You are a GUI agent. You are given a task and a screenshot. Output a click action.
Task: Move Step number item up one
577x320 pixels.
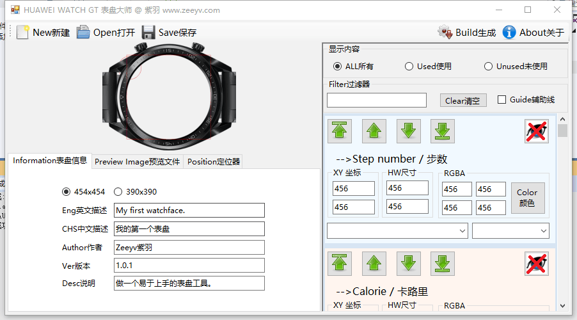pyautogui.click(x=374, y=131)
